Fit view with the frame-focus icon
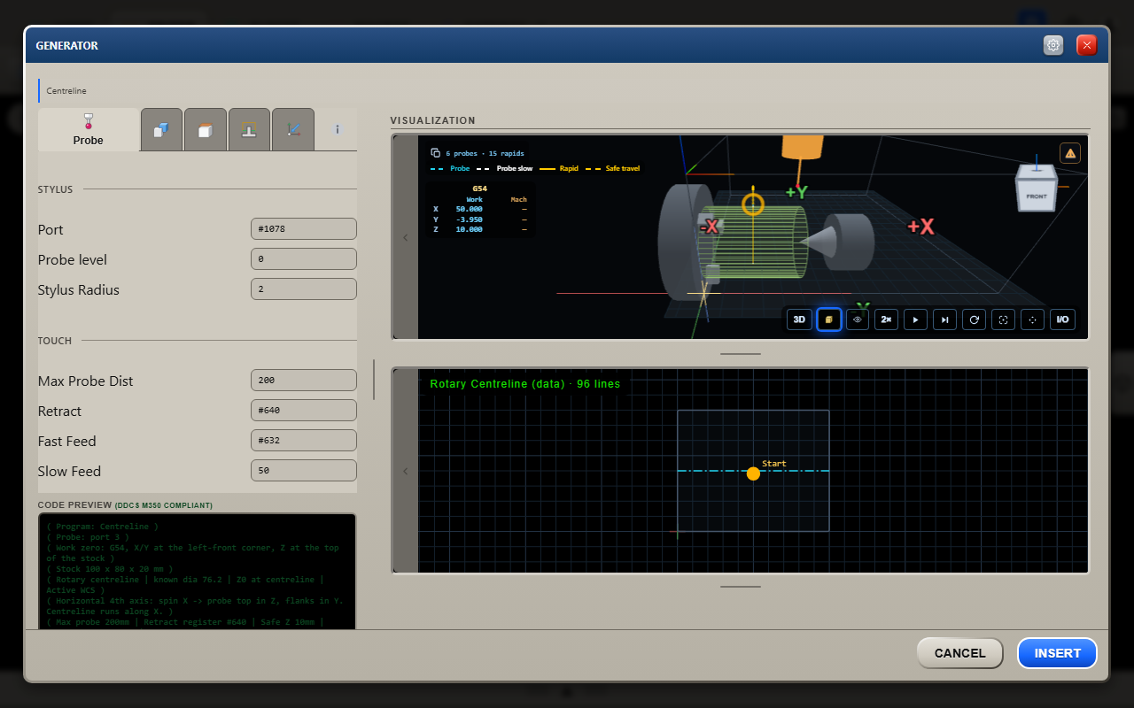Screen dimensions: 1134x708 point(1004,319)
